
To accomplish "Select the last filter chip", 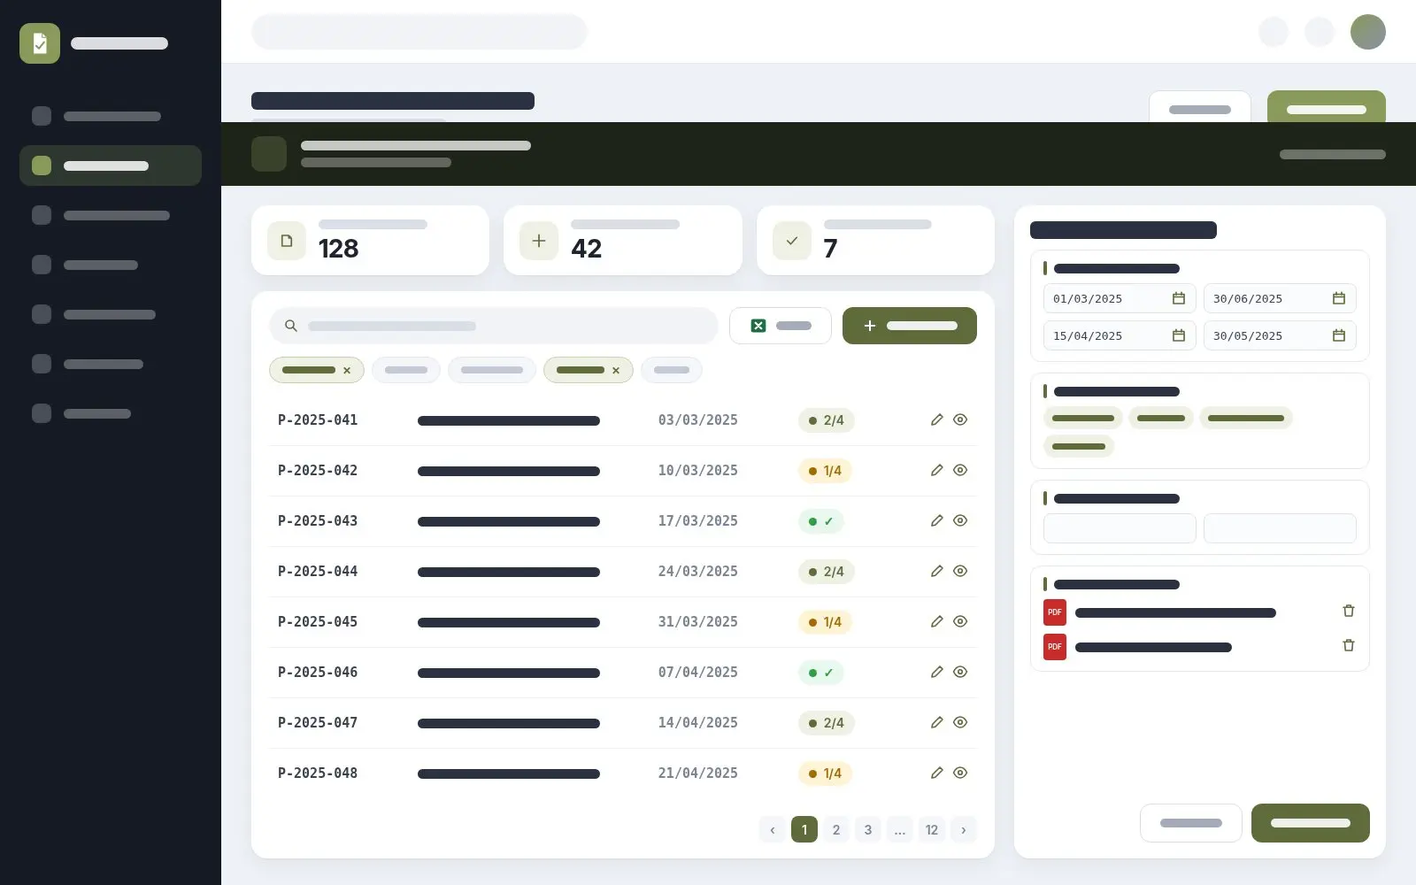I will coord(672,370).
